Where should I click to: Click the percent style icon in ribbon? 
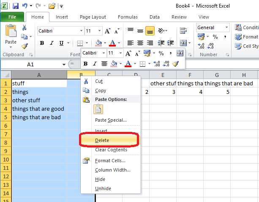tap(215, 37)
